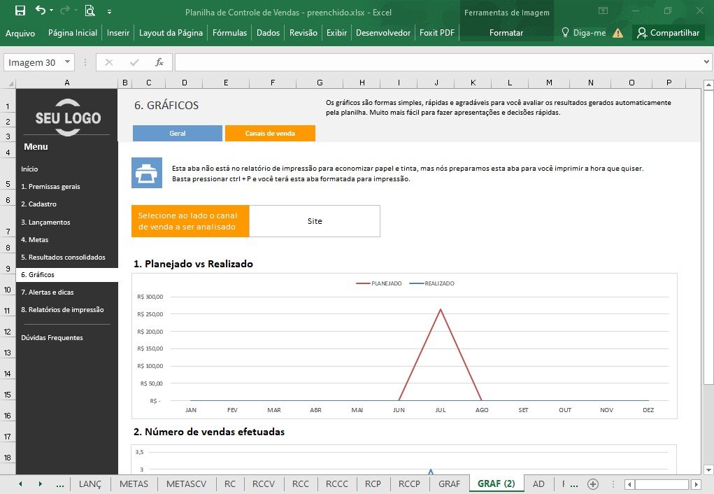Click the Confirm checkmark icon in formula bar
Viewport: 714px width, 494px height.
click(x=134, y=62)
